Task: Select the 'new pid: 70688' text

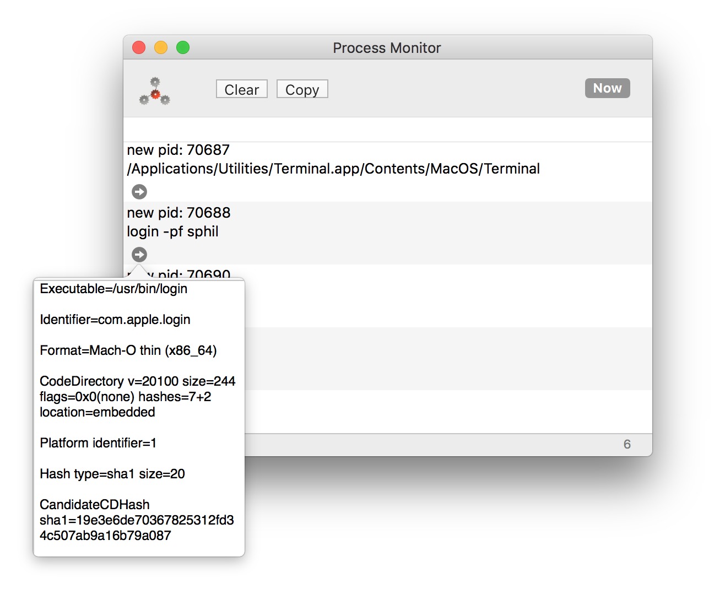Action: coord(178,213)
